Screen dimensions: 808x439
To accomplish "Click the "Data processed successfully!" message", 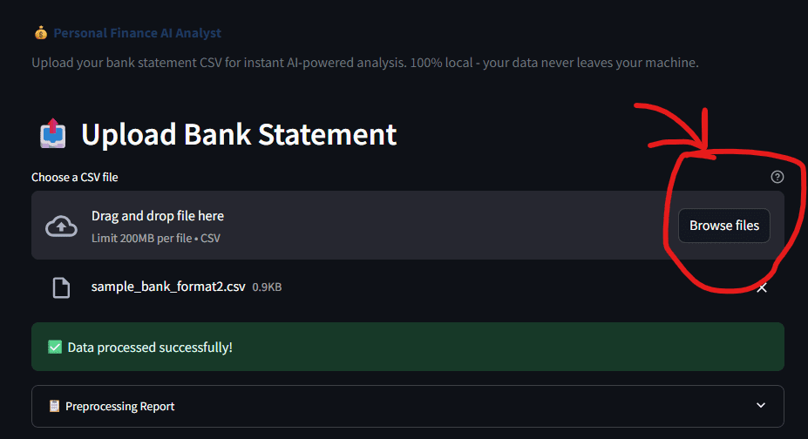I will tap(150, 348).
